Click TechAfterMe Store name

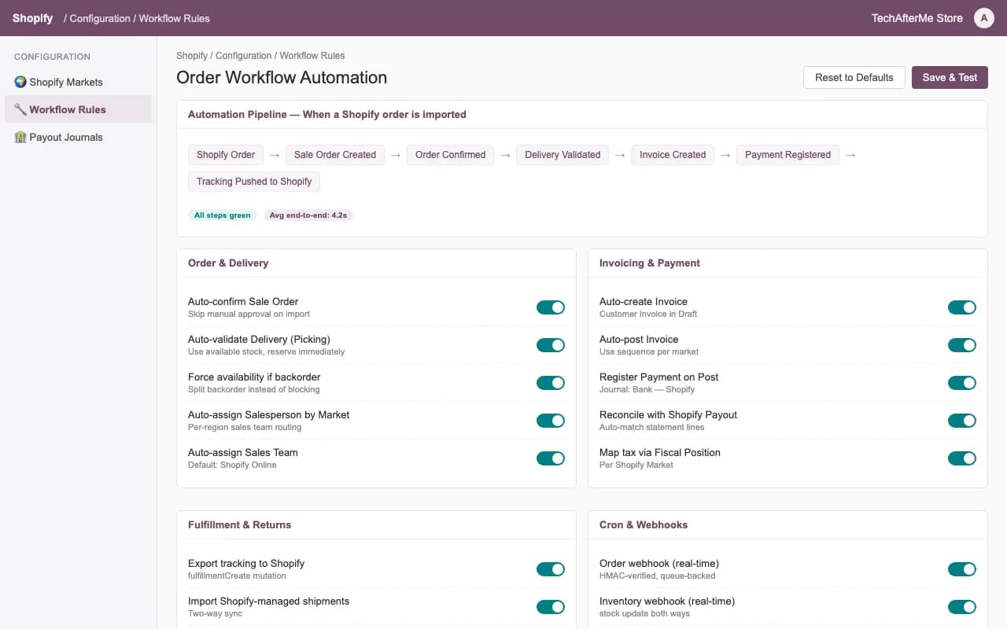click(917, 18)
